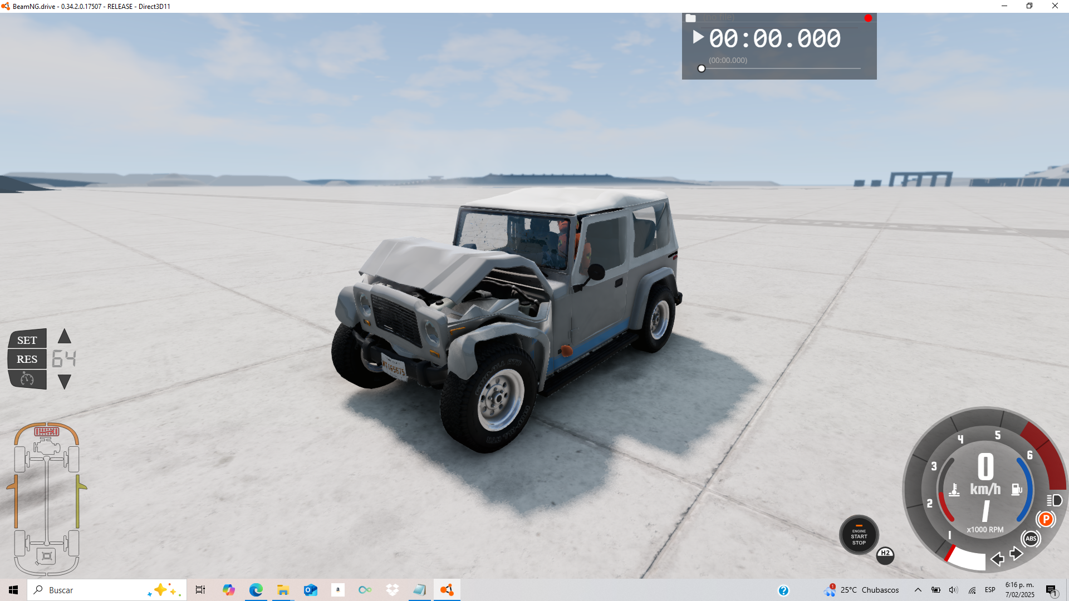Open Task View on the taskbar

click(x=200, y=590)
